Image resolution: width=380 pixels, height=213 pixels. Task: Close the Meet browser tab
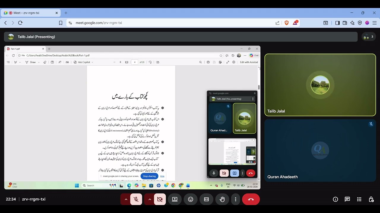(57, 13)
